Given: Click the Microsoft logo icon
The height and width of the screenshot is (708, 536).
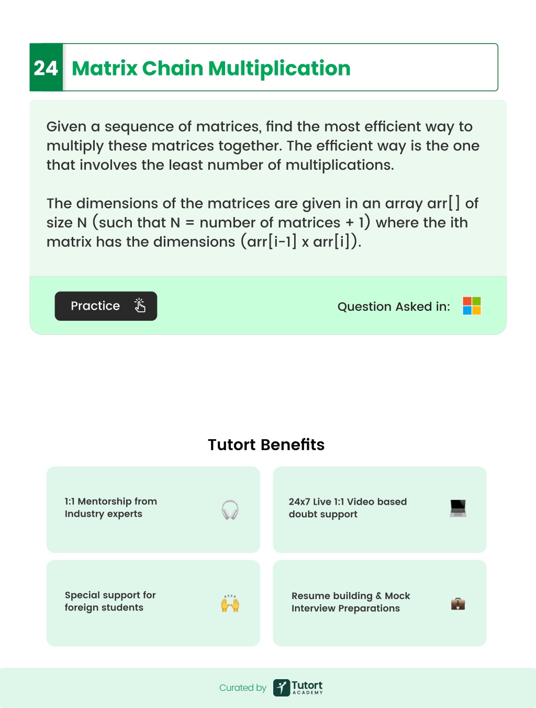Looking at the screenshot, I should (x=472, y=306).
